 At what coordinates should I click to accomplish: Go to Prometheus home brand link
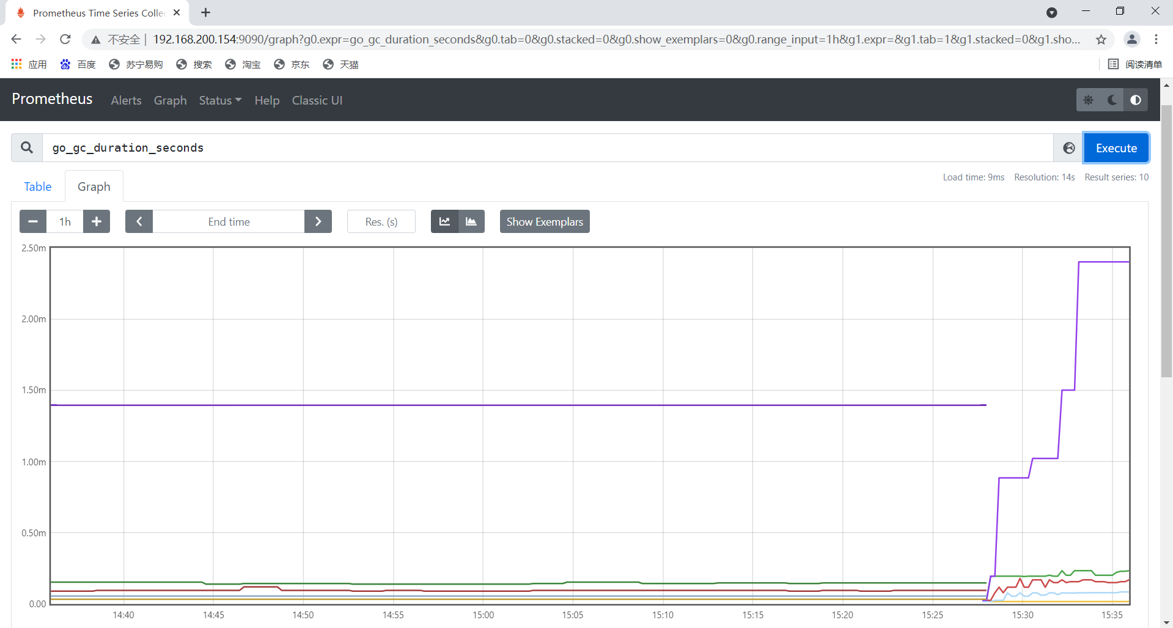(x=52, y=99)
